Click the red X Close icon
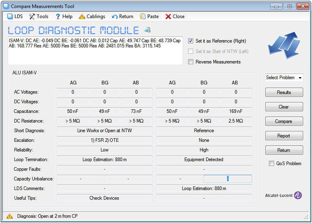Image resolution: width=312 pixels, height=223 pixels. 168,16
